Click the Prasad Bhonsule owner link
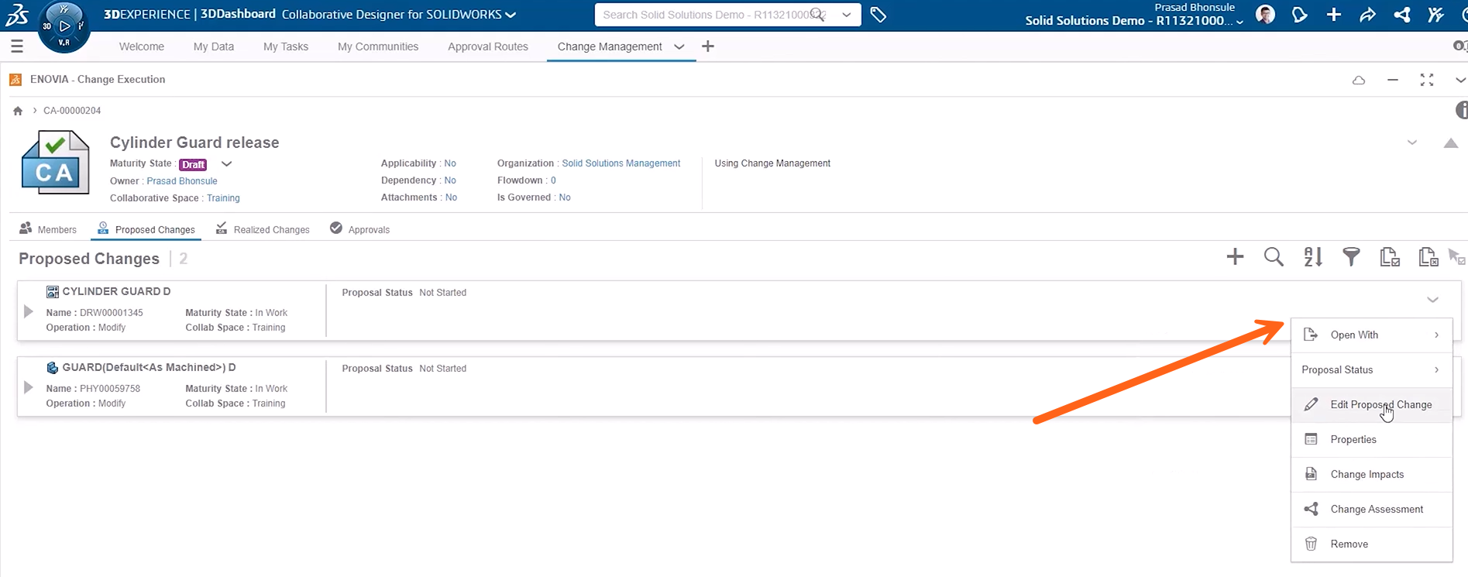The image size is (1468, 577). [182, 181]
